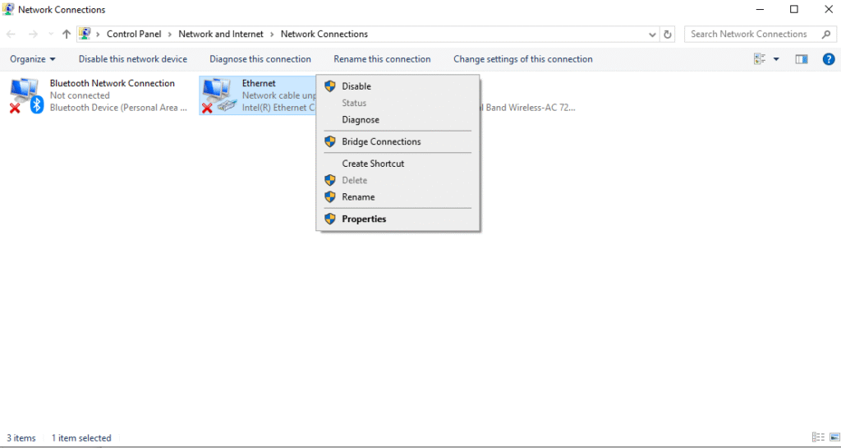This screenshot has width=841, height=448.
Task: Click the Search Network Connections field
Action: pyautogui.click(x=747, y=35)
